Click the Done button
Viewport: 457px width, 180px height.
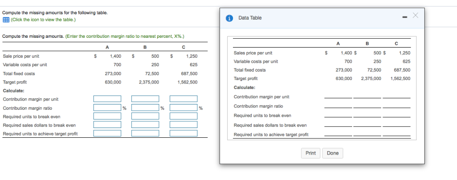332,153
